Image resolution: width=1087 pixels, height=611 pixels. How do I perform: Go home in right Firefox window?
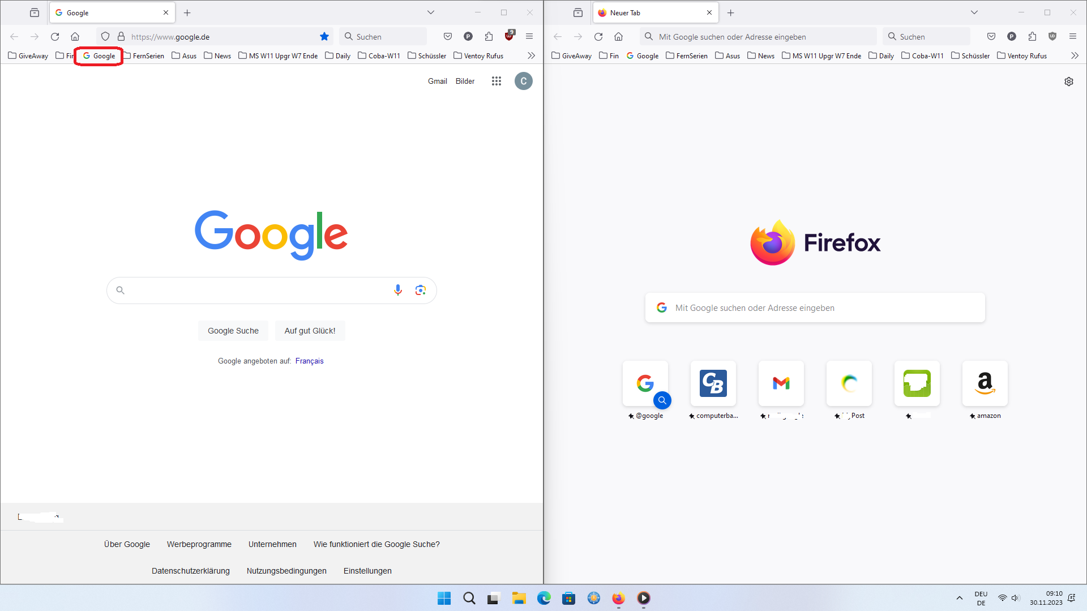[x=618, y=37]
